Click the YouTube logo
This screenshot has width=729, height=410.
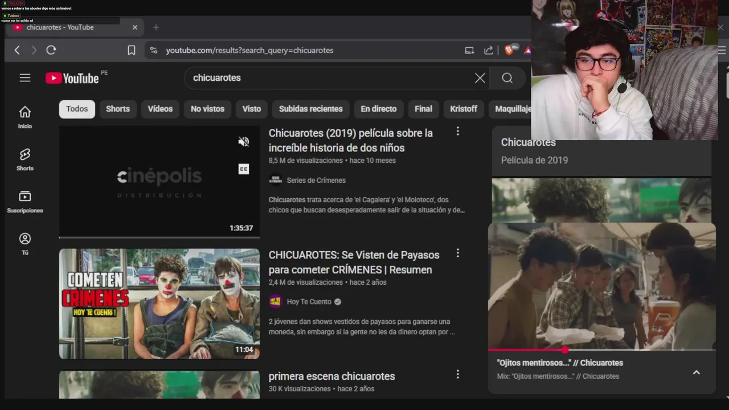[x=72, y=78]
